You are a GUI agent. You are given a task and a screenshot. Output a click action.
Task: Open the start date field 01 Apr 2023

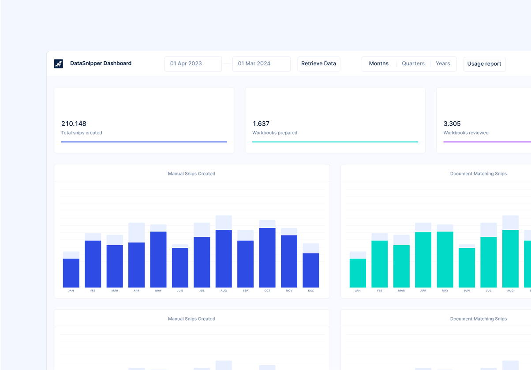point(193,64)
